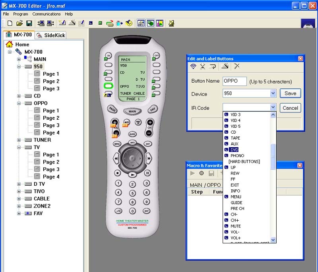Click the curved arrow icon in Edit dialog
Viewport: 318px width, 272px height.
(x=212, y=66)
